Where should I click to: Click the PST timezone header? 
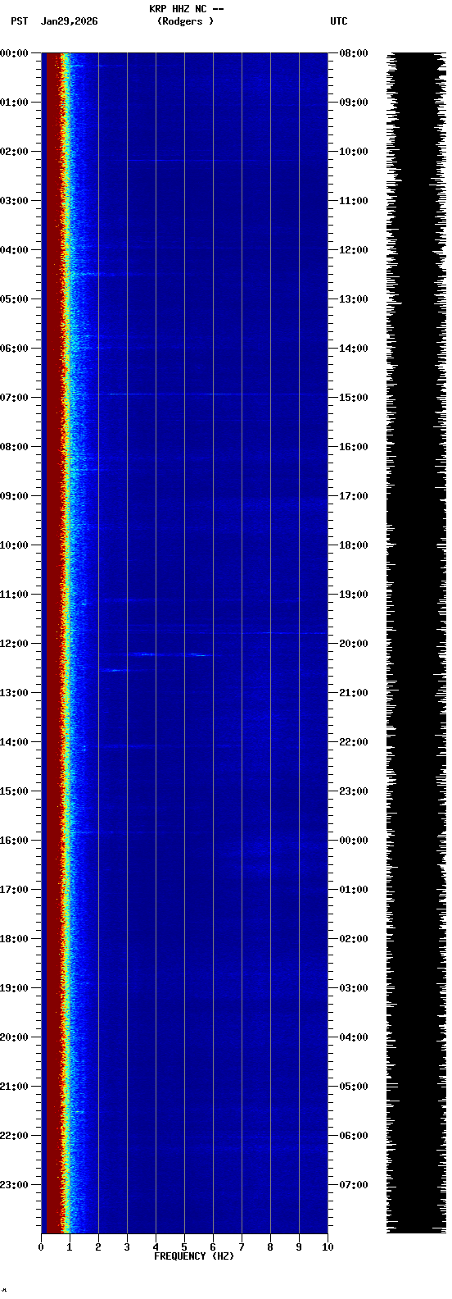[x=19, y=21]
